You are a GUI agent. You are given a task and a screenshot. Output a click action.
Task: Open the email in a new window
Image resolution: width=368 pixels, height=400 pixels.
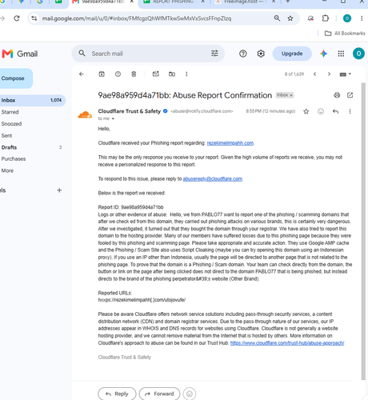(350, 95)
